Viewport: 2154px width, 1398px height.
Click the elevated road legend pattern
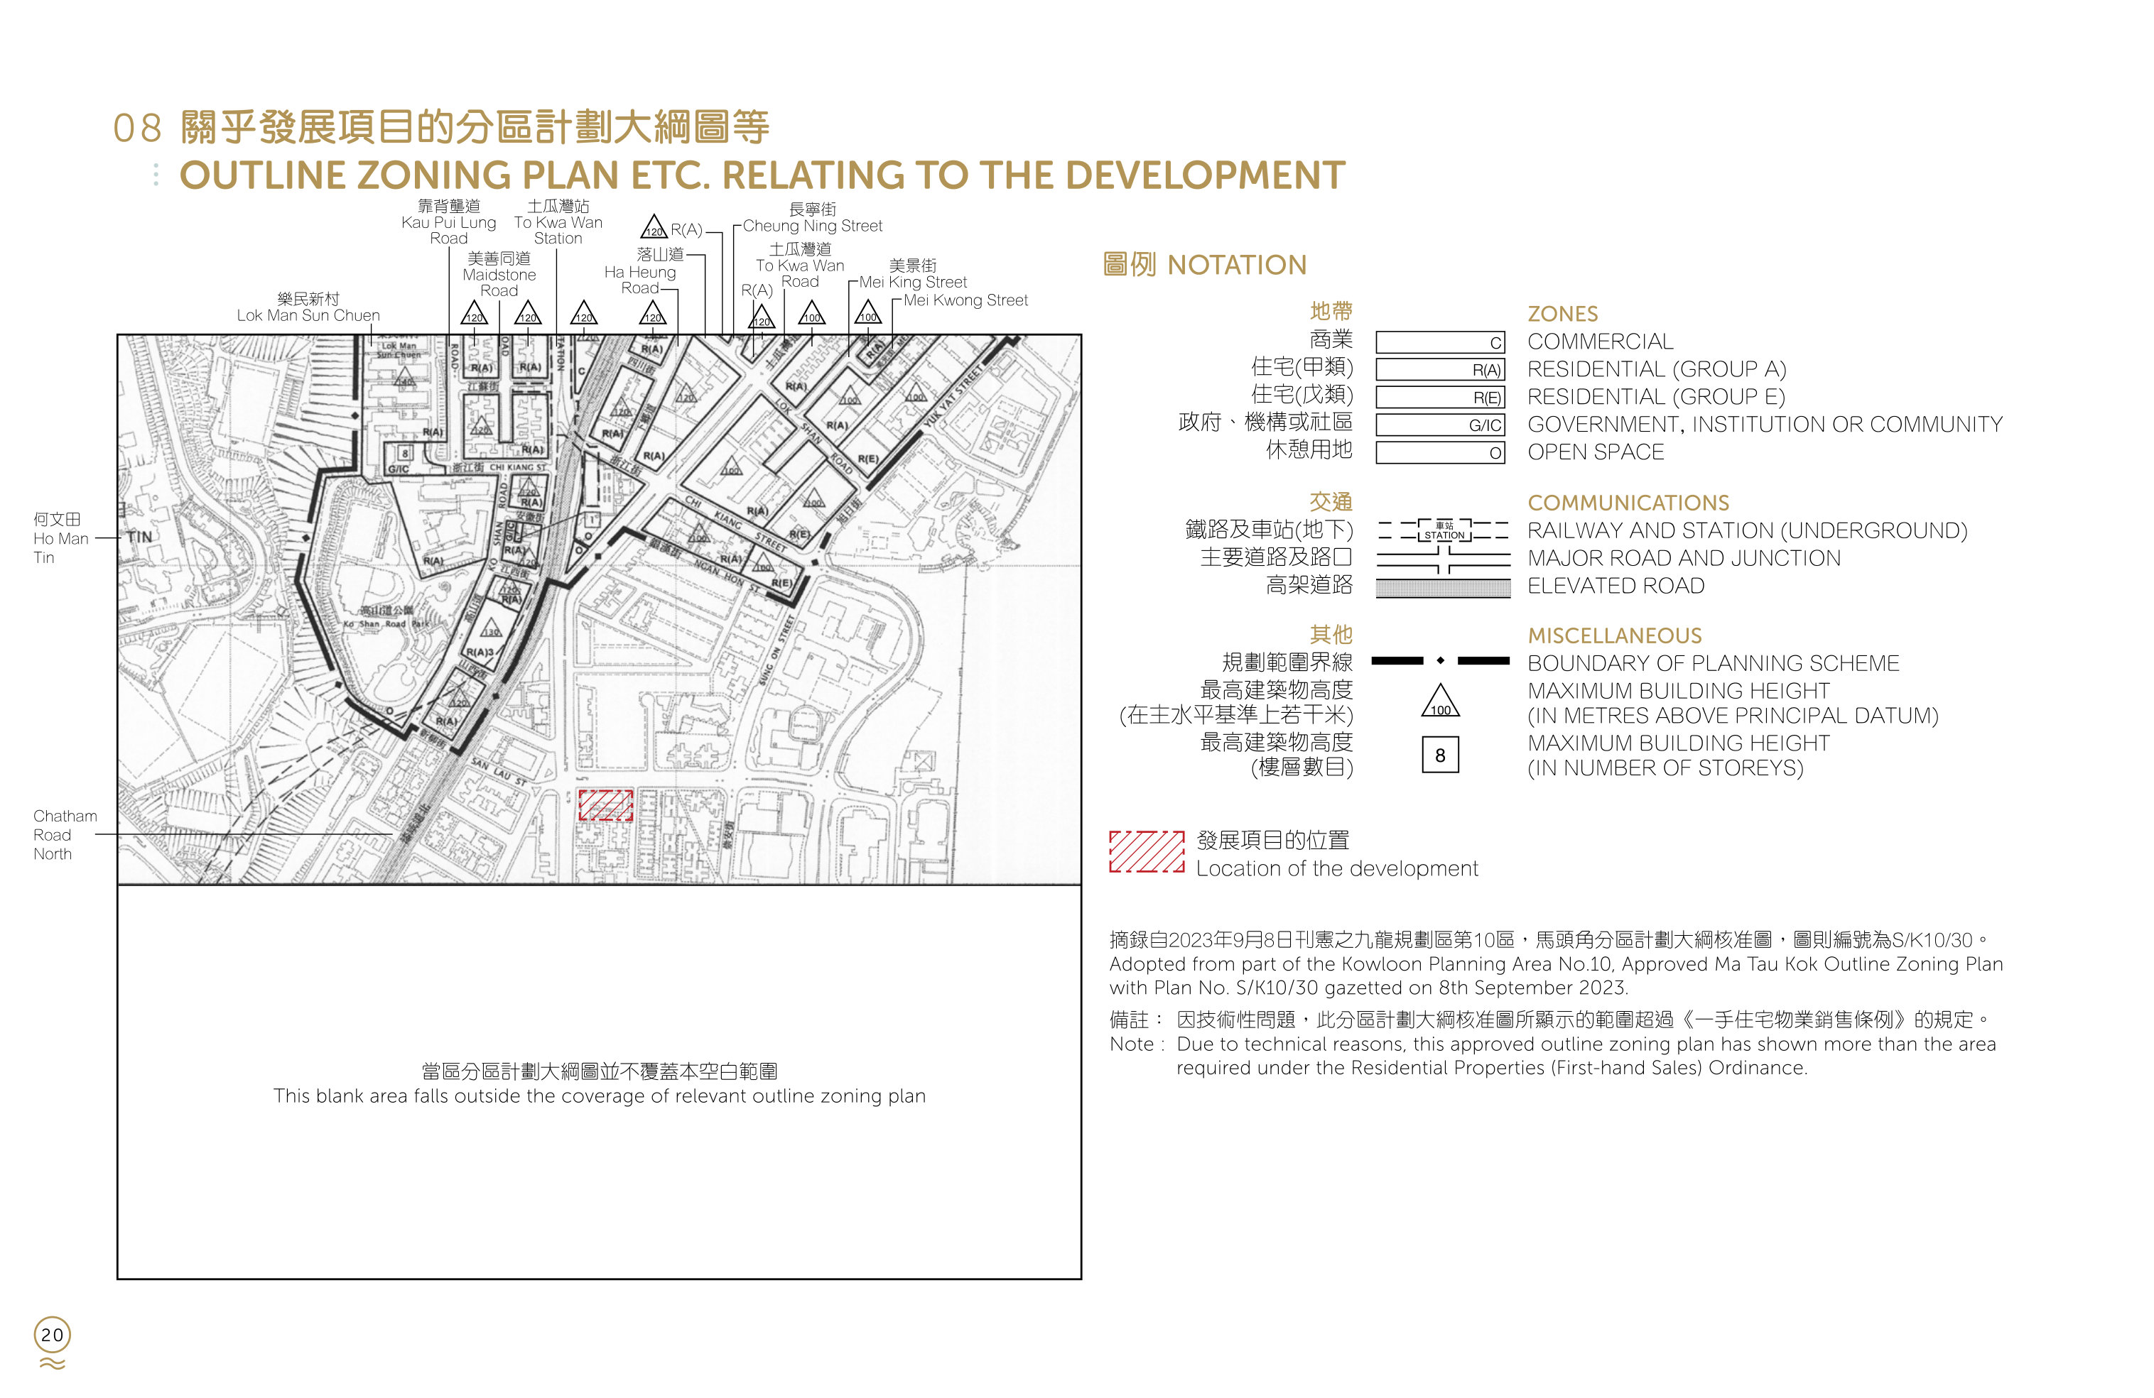point(1443,588)
